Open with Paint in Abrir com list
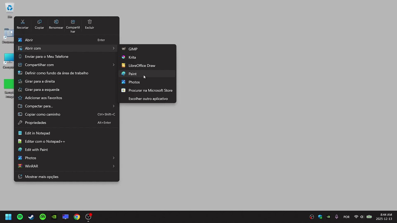Image resolution: width=397 pixels, height=223 pixels. tap(147, 74)
